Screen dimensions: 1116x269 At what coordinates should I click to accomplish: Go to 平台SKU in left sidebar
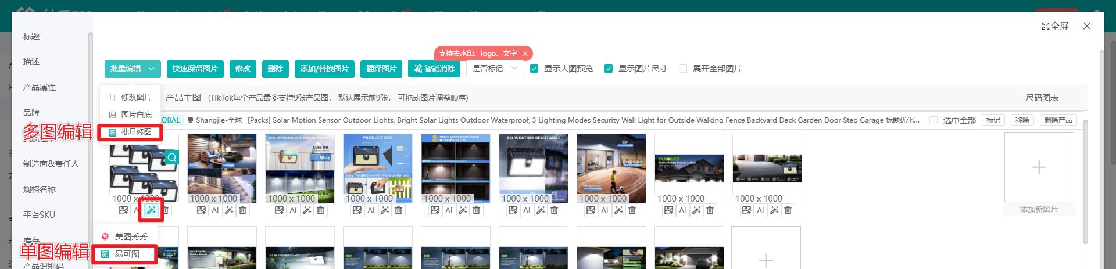tap(39, 215)
